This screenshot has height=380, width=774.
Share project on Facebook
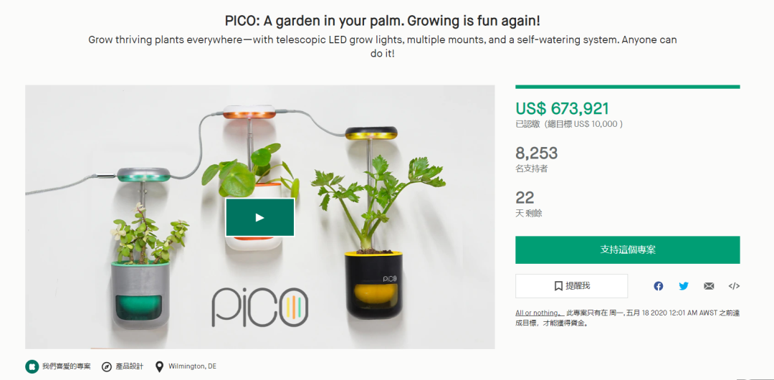point(659,286)
